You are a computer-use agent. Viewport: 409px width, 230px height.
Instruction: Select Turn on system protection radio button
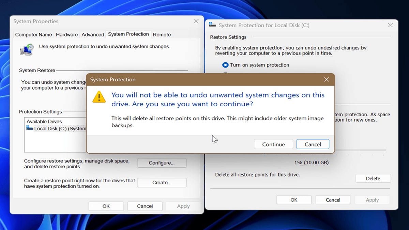225,65
